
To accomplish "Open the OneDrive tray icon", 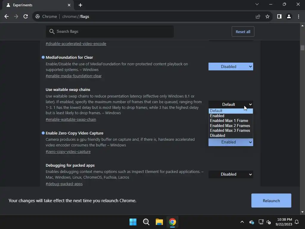I will (251, 222).
